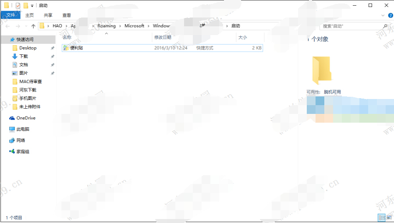Unpin 图片 using its pin icon
The height and width of the screenshot is (223, 394).
[x=52, y=73]
